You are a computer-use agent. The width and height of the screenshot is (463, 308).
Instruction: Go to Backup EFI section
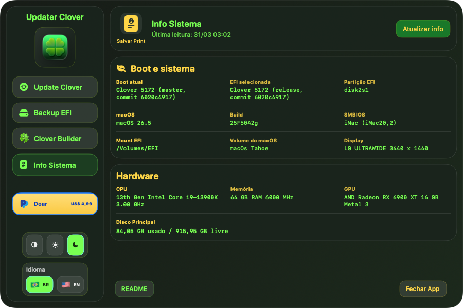pyautogui.click(x=55, y=113)
